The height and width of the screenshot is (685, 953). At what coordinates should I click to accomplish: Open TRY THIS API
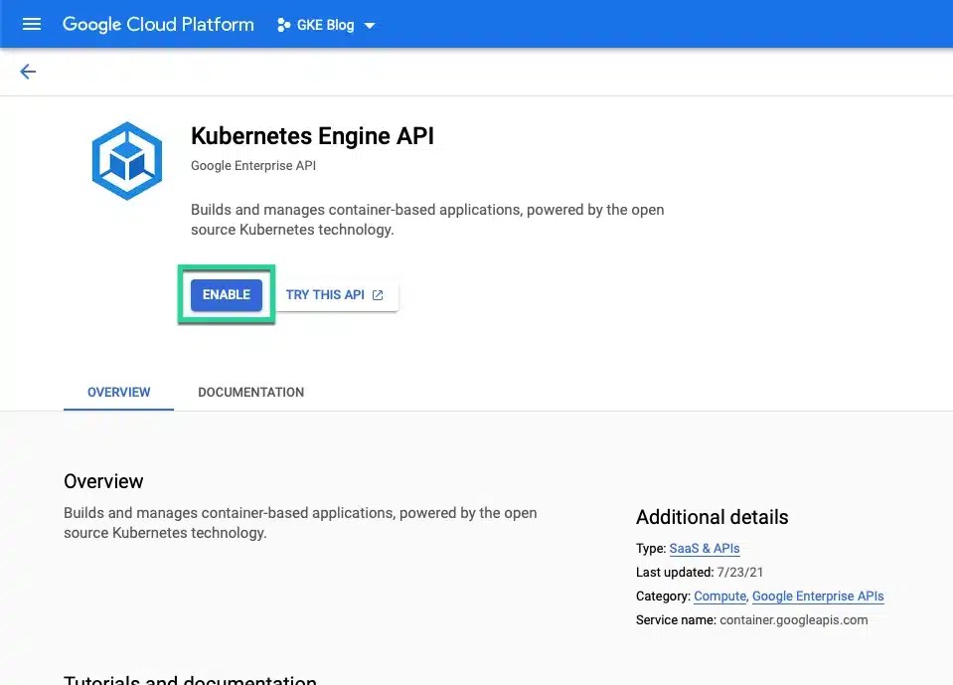coord(325,294)
